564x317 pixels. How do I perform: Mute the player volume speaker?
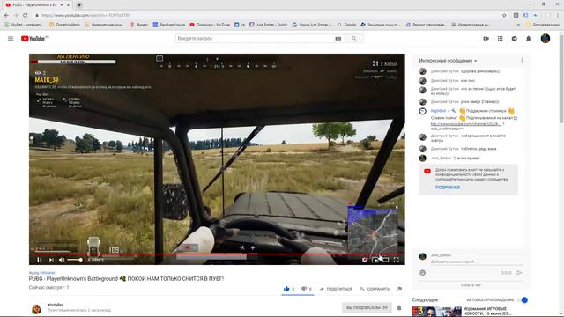[x=62, y=260]
